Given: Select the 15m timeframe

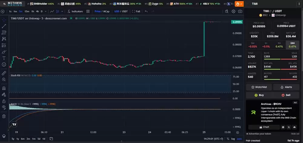Looking at the screenshot, I should (x=27, y=12).
